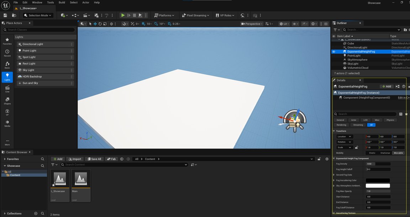Click the Save current level icon

point(5,15)
